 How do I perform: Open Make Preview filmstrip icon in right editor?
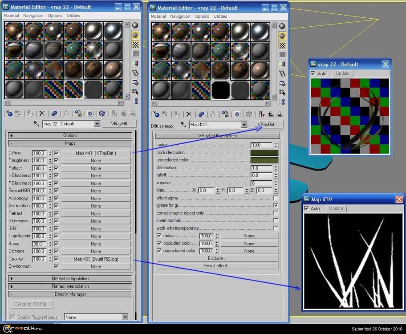tap(282, 73)
